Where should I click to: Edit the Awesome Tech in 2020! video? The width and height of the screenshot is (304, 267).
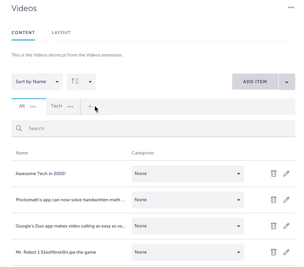pos(286,173)
